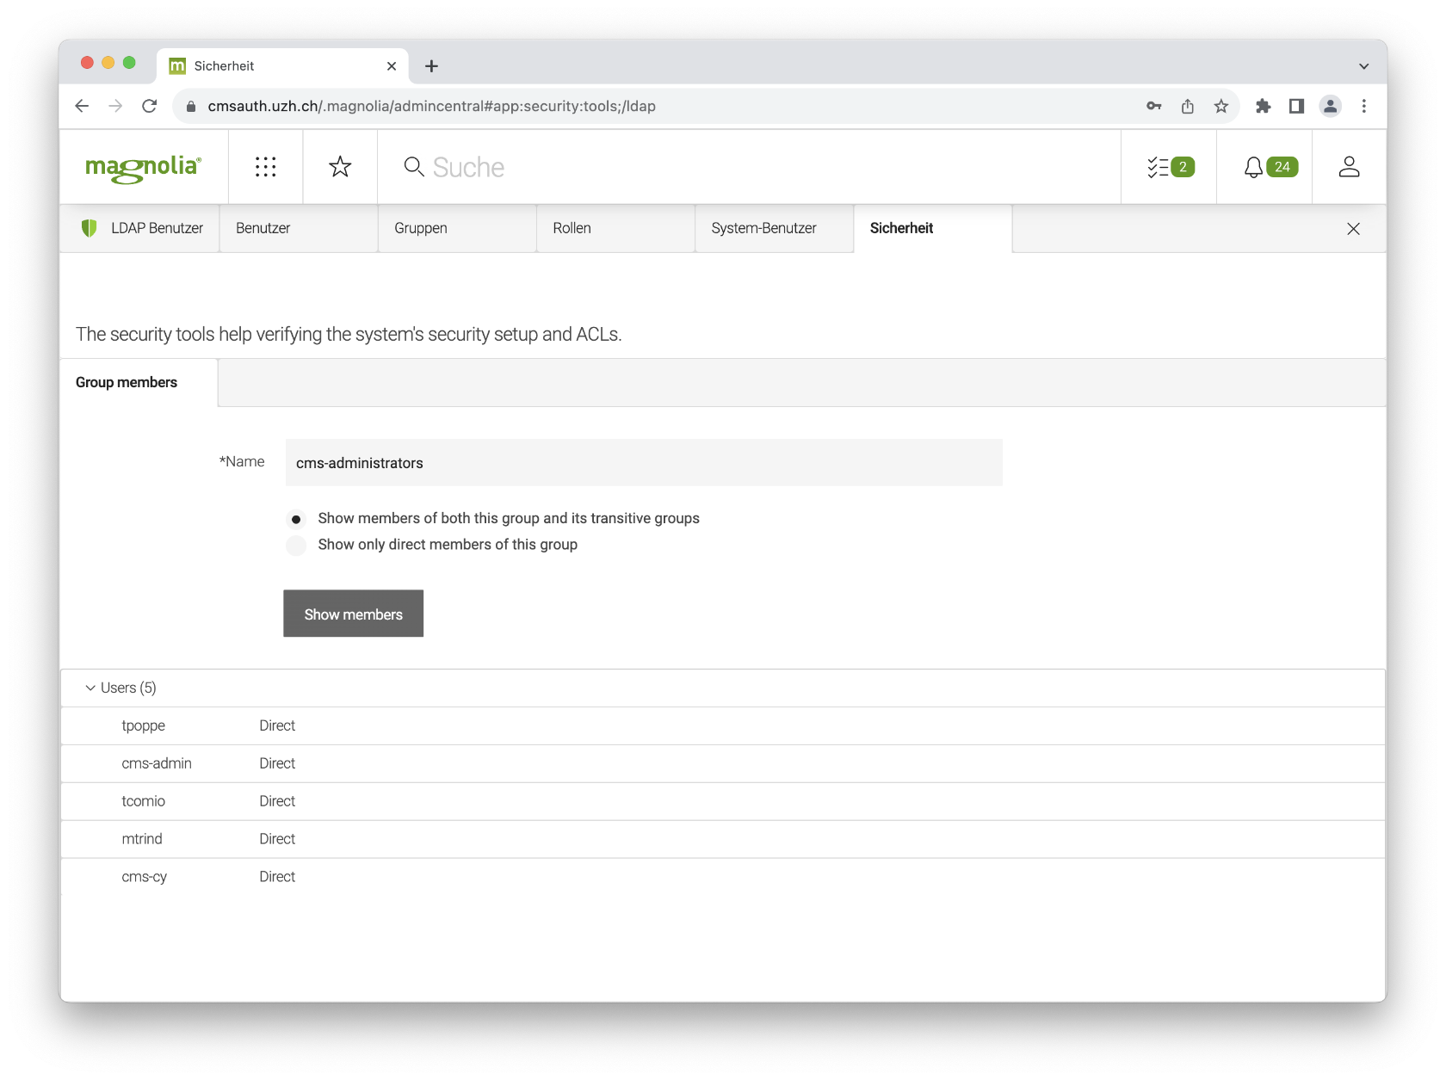Reload the browser page

[x=149, y=106]
